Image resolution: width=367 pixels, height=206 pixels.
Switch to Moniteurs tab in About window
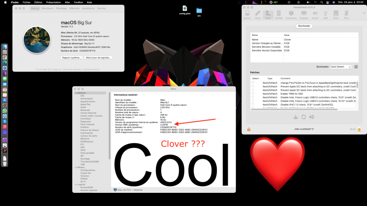point(47,8)
